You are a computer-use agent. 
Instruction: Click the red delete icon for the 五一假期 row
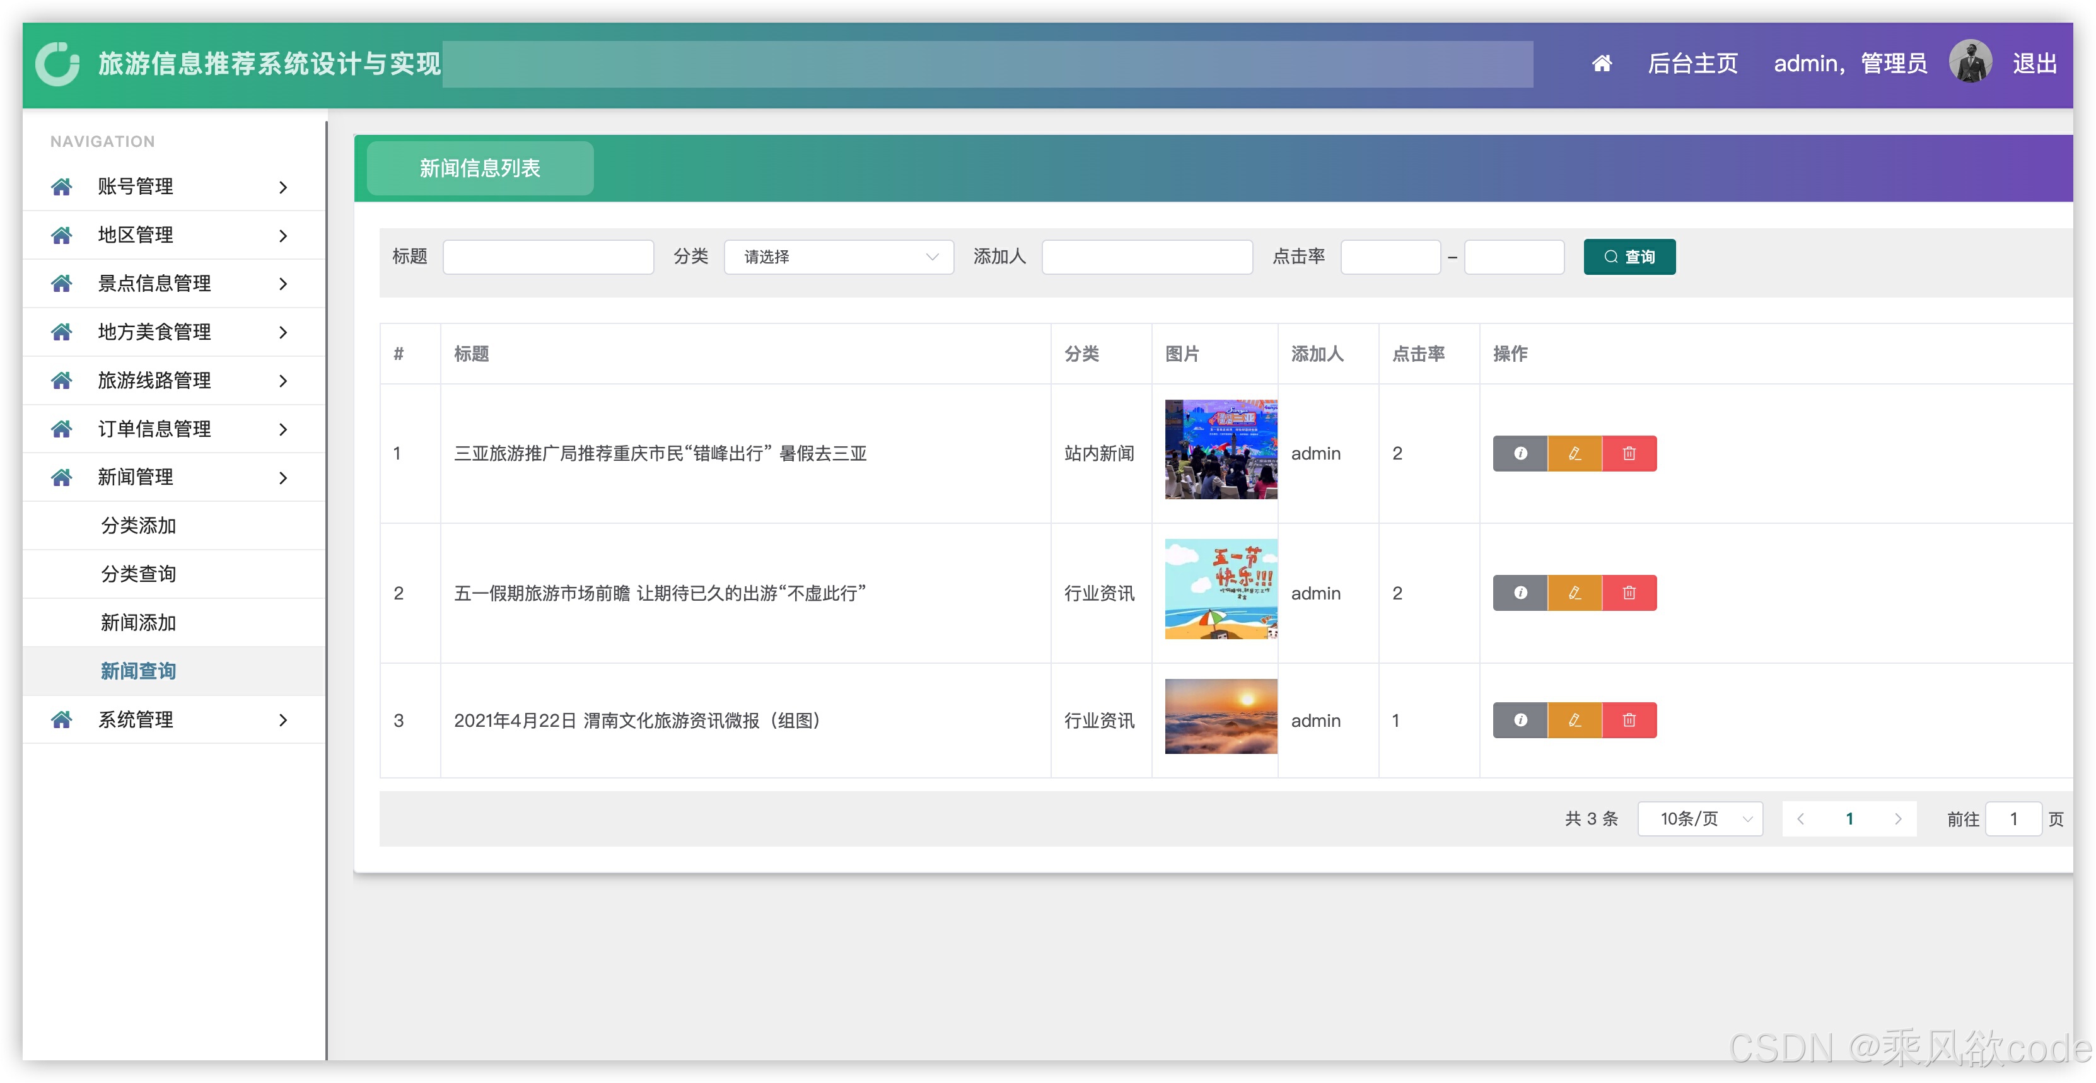[x=1629, y=593]
